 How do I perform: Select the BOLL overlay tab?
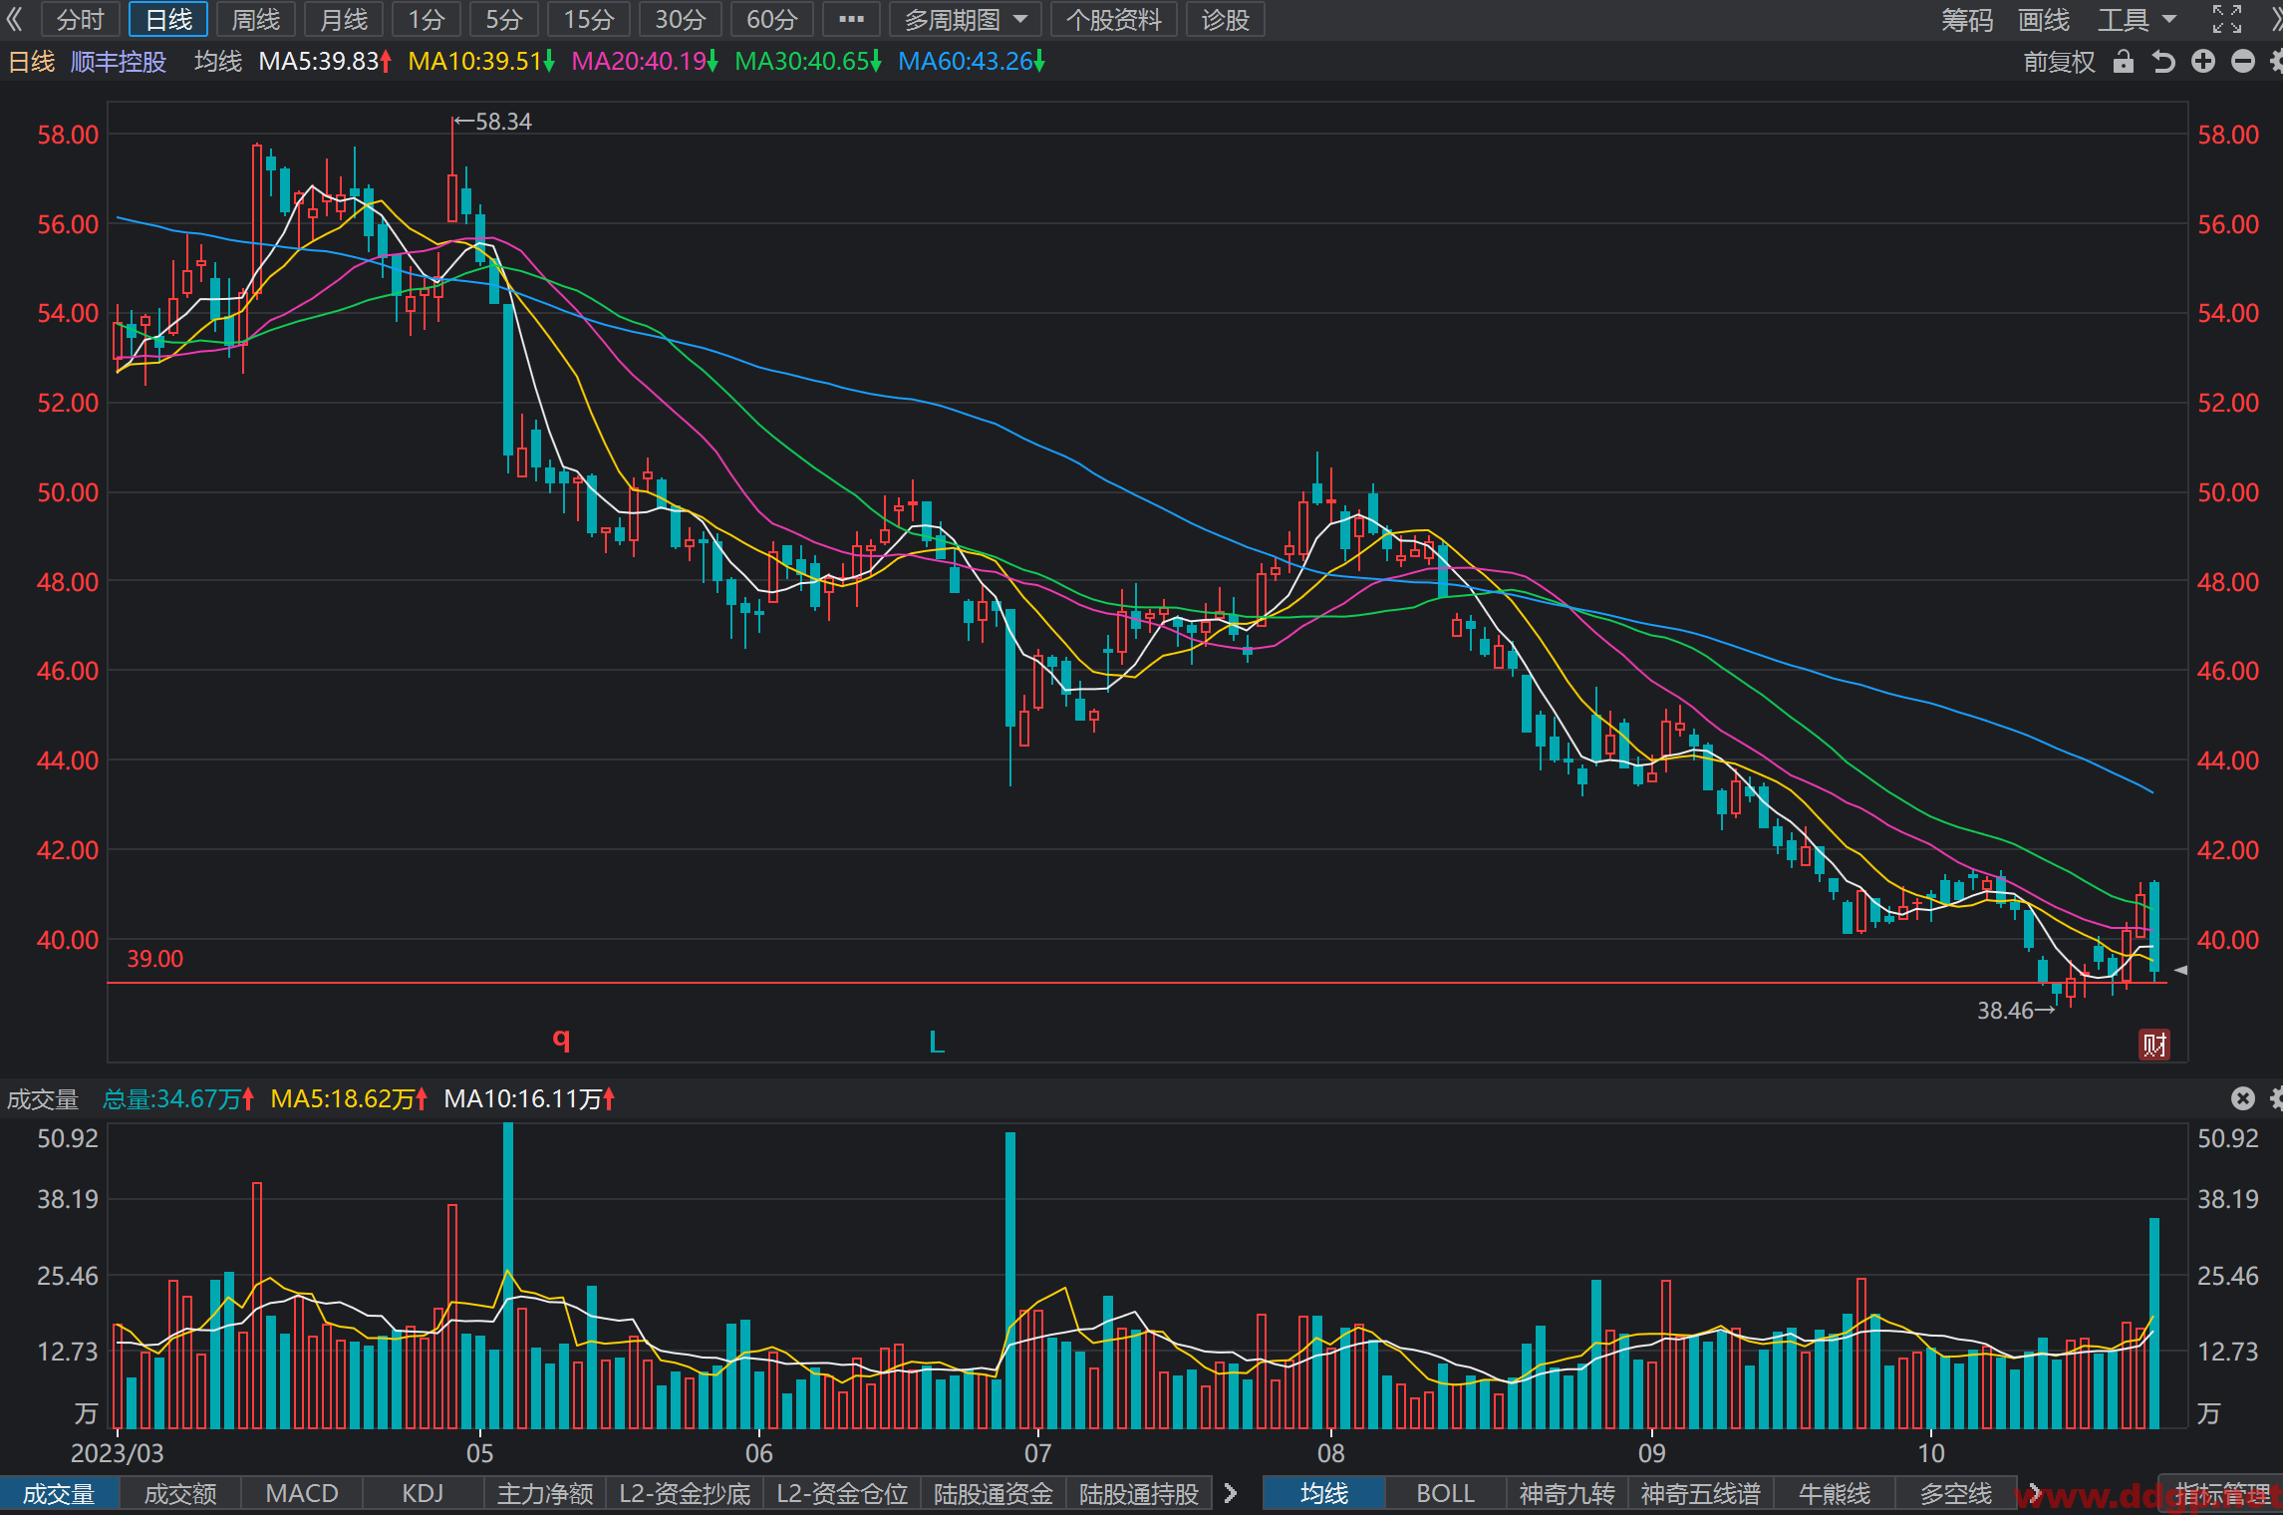pos(1445,1493)
